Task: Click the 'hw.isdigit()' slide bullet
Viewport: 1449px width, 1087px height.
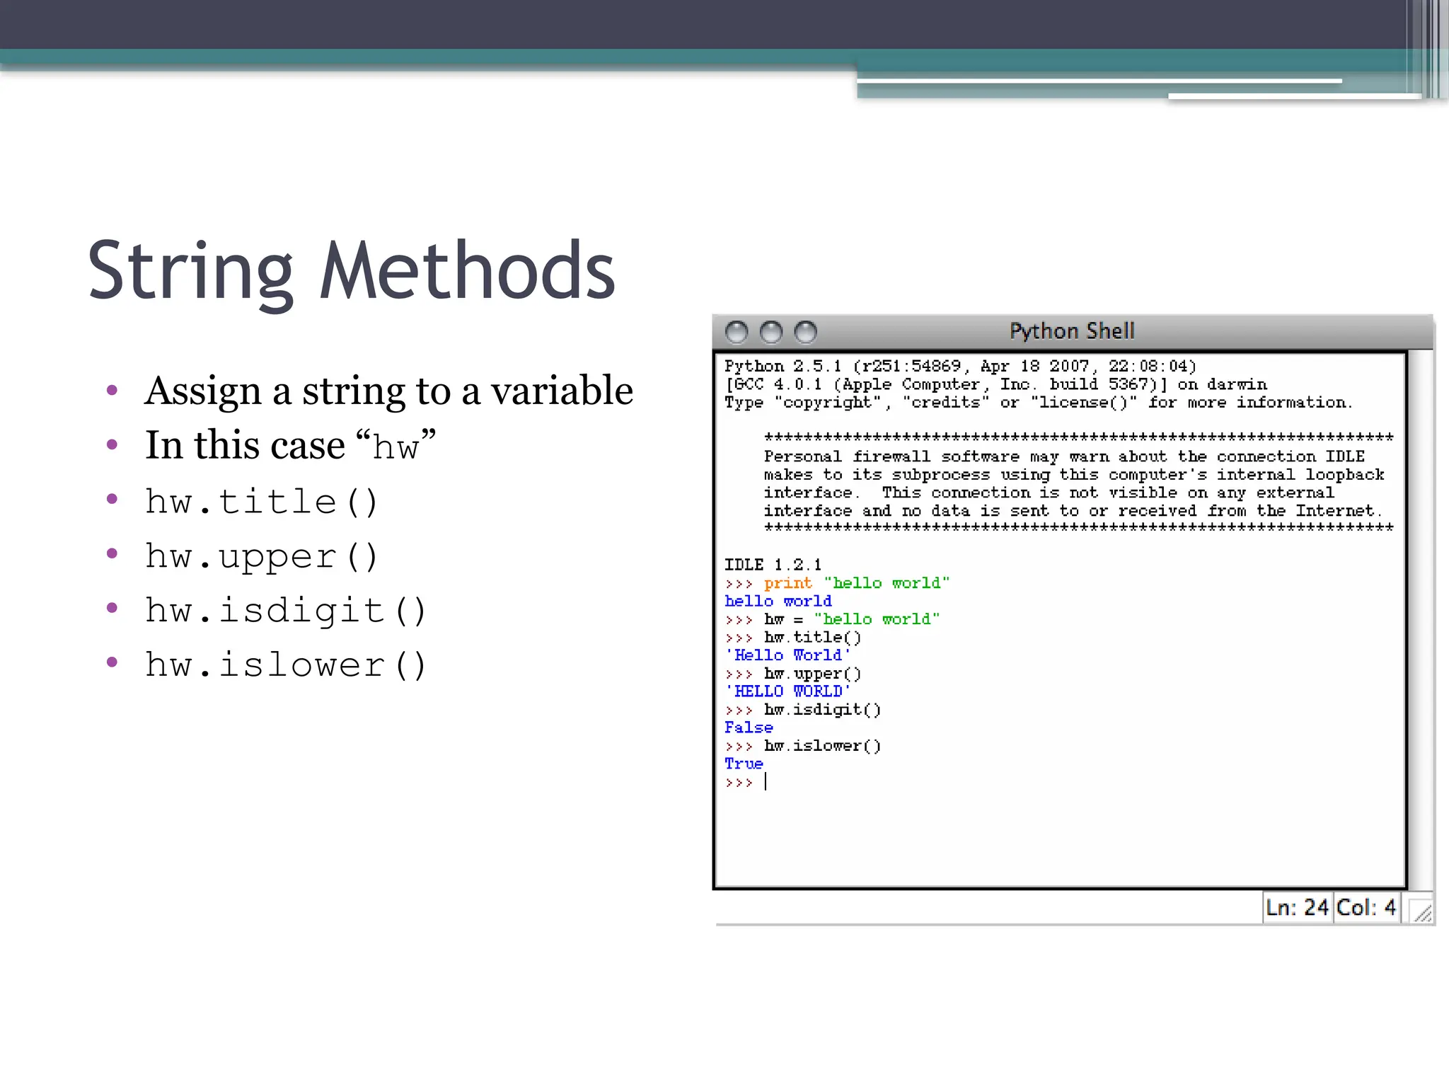Action: pos(286,610)
